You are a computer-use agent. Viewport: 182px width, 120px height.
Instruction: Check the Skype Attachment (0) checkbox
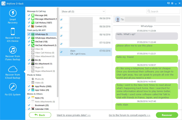point(29,71)
